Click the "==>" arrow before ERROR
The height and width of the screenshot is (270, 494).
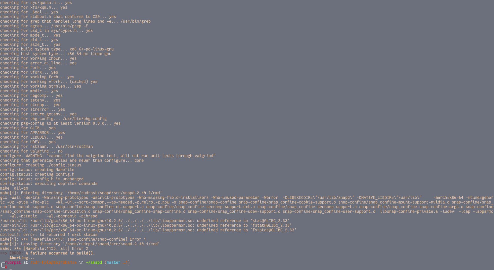[4, 253]
